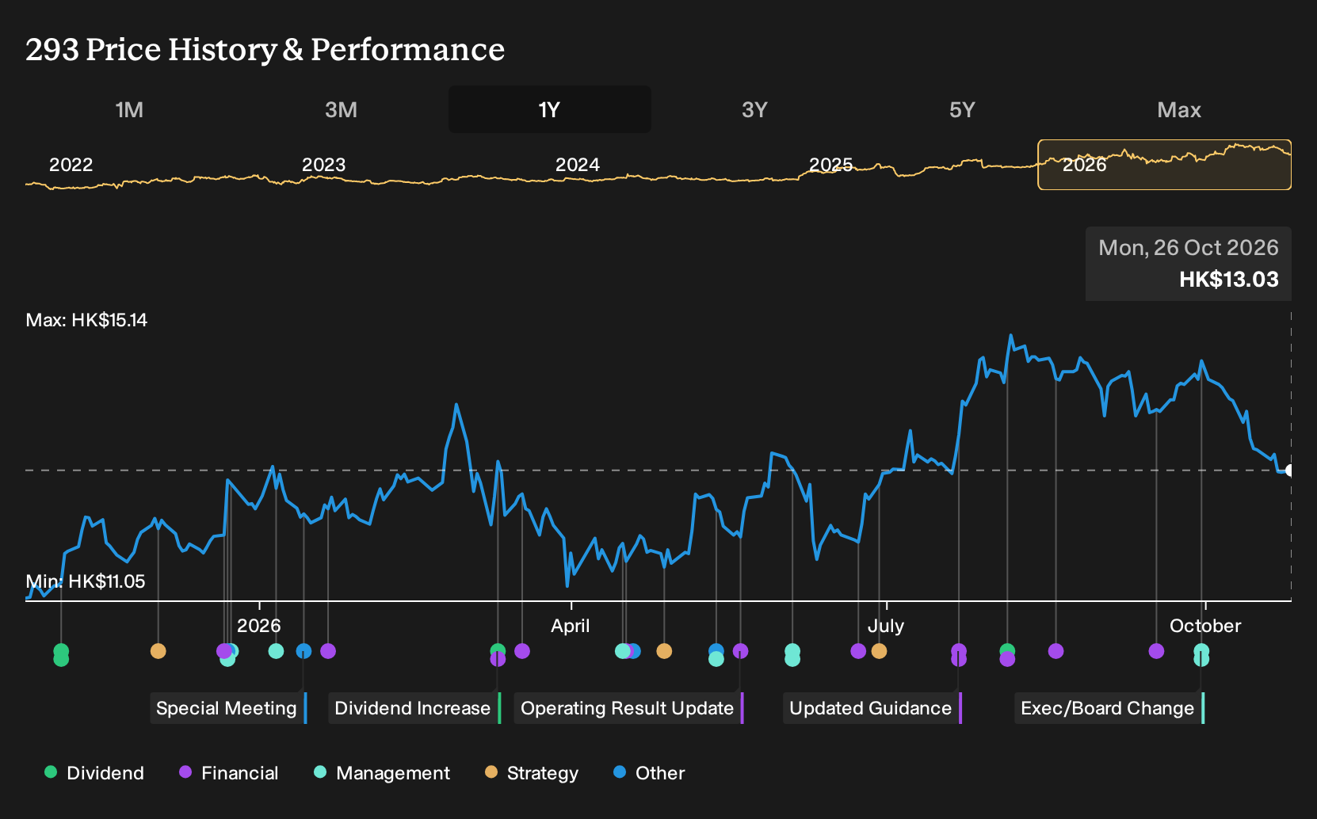Toggle the Other legend filter

[x=649, y=773]
